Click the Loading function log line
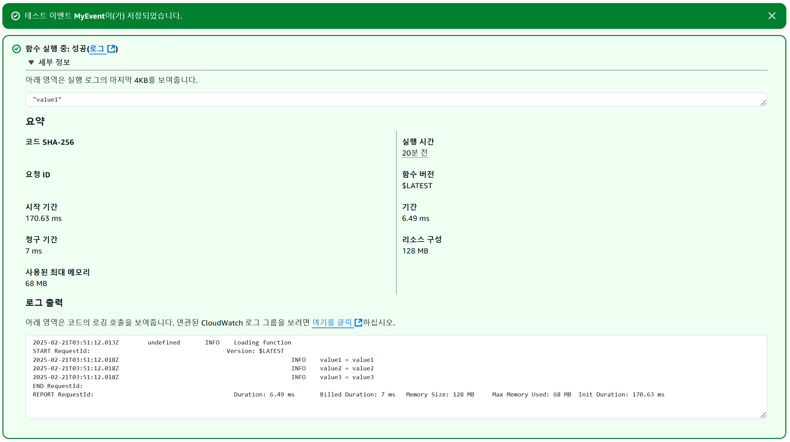The image size is (790, 442). (262, 342)
